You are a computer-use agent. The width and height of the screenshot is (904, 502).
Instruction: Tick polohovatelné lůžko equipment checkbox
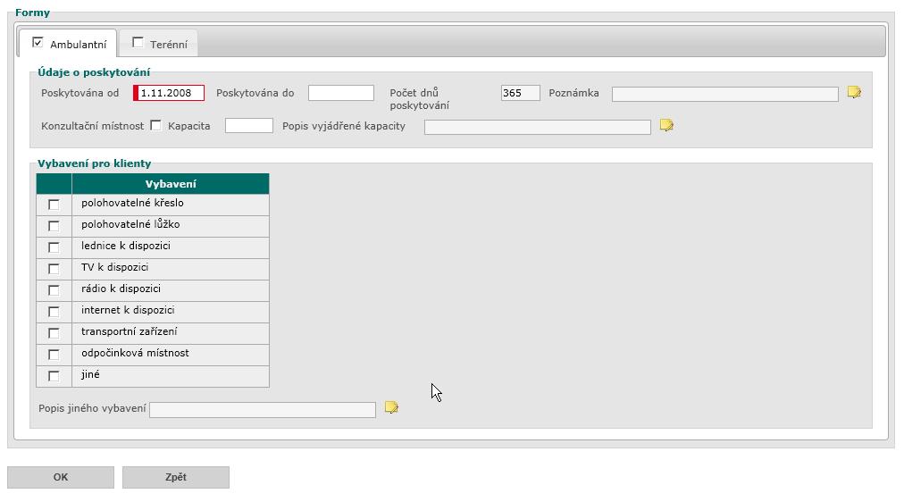(x=54, y=226)
